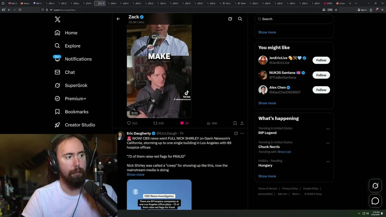Click browser Sign in button

coord(362,10)
